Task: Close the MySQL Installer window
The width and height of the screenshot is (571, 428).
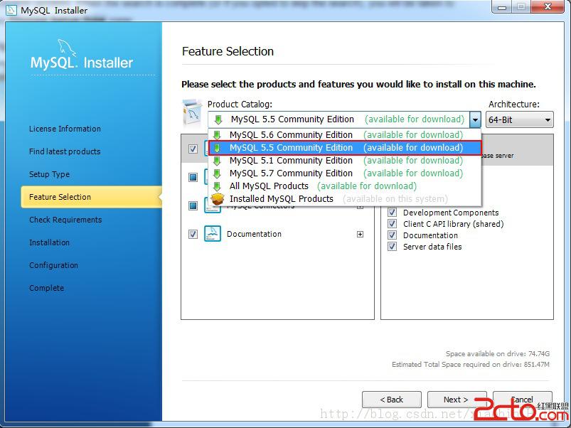Action: coord(548,7)
